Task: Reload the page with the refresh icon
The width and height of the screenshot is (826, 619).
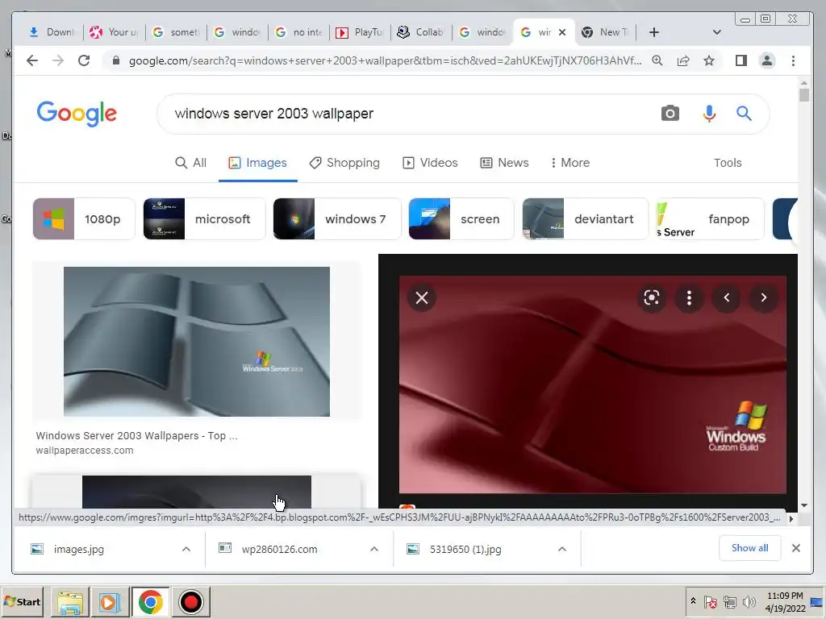Action: click(84, 60)
